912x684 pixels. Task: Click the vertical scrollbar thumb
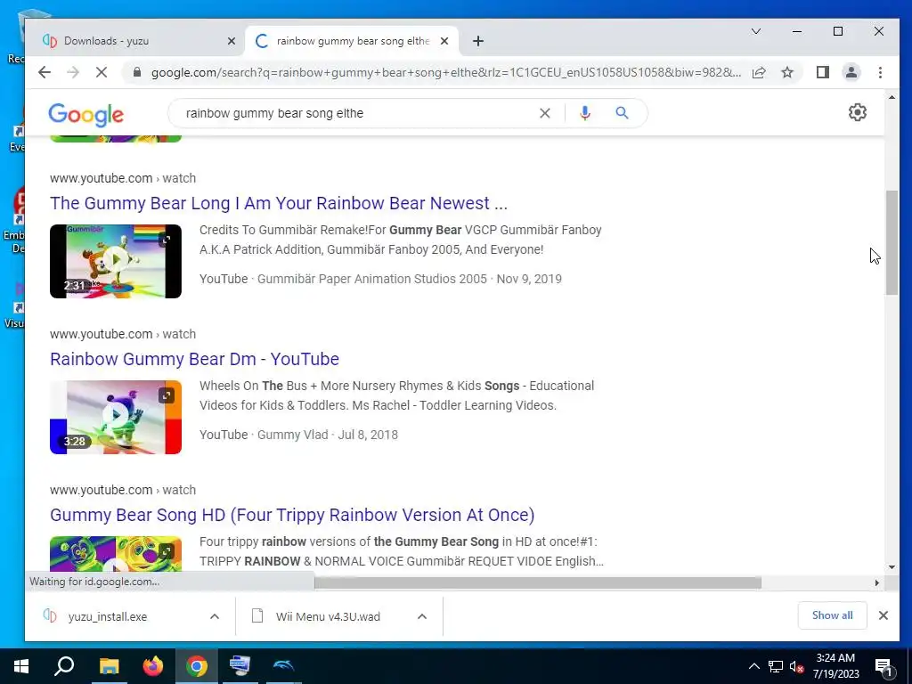click(x=892, y=242)
